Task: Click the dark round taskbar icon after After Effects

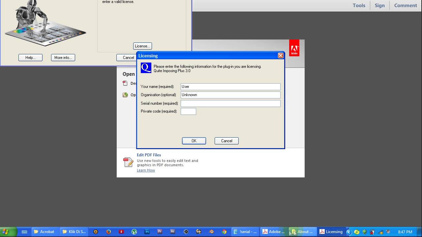Action: pyautogui.click(x=186, y=232)
